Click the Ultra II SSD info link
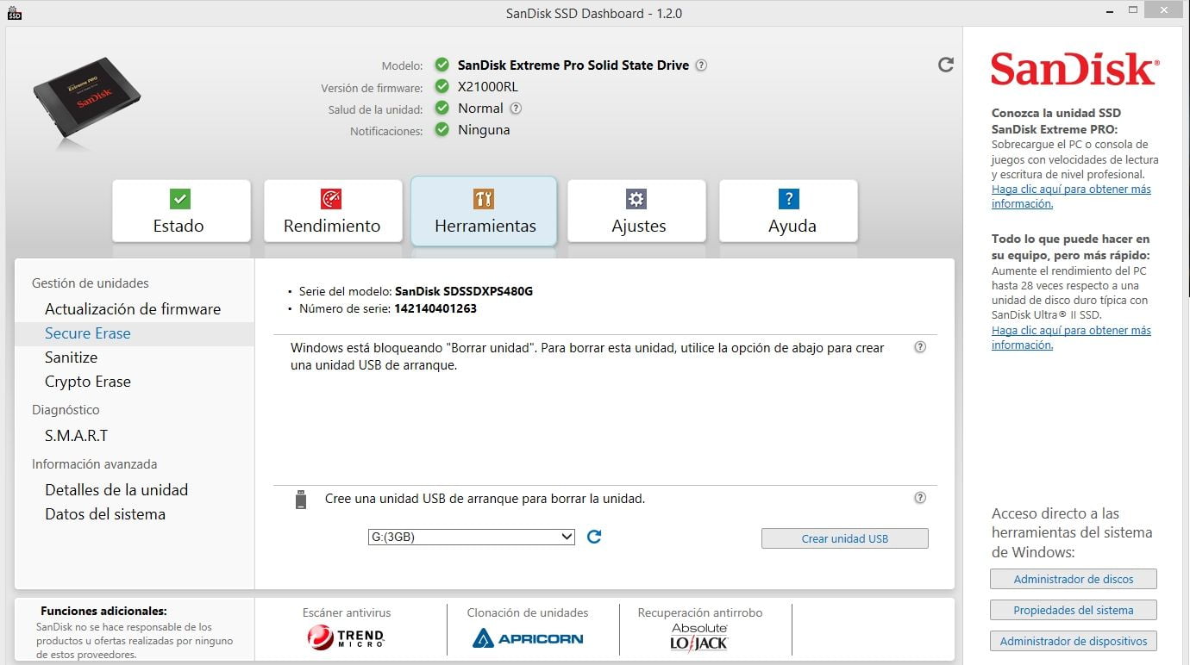The width and height of the screenshot is (1190, 665). [x=1071, y=338]
